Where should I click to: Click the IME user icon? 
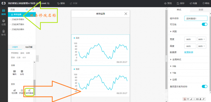click(201, 99)
